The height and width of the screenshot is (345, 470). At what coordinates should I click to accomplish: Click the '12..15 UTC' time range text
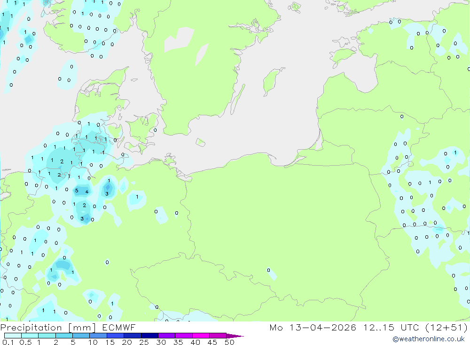(391, 327)
